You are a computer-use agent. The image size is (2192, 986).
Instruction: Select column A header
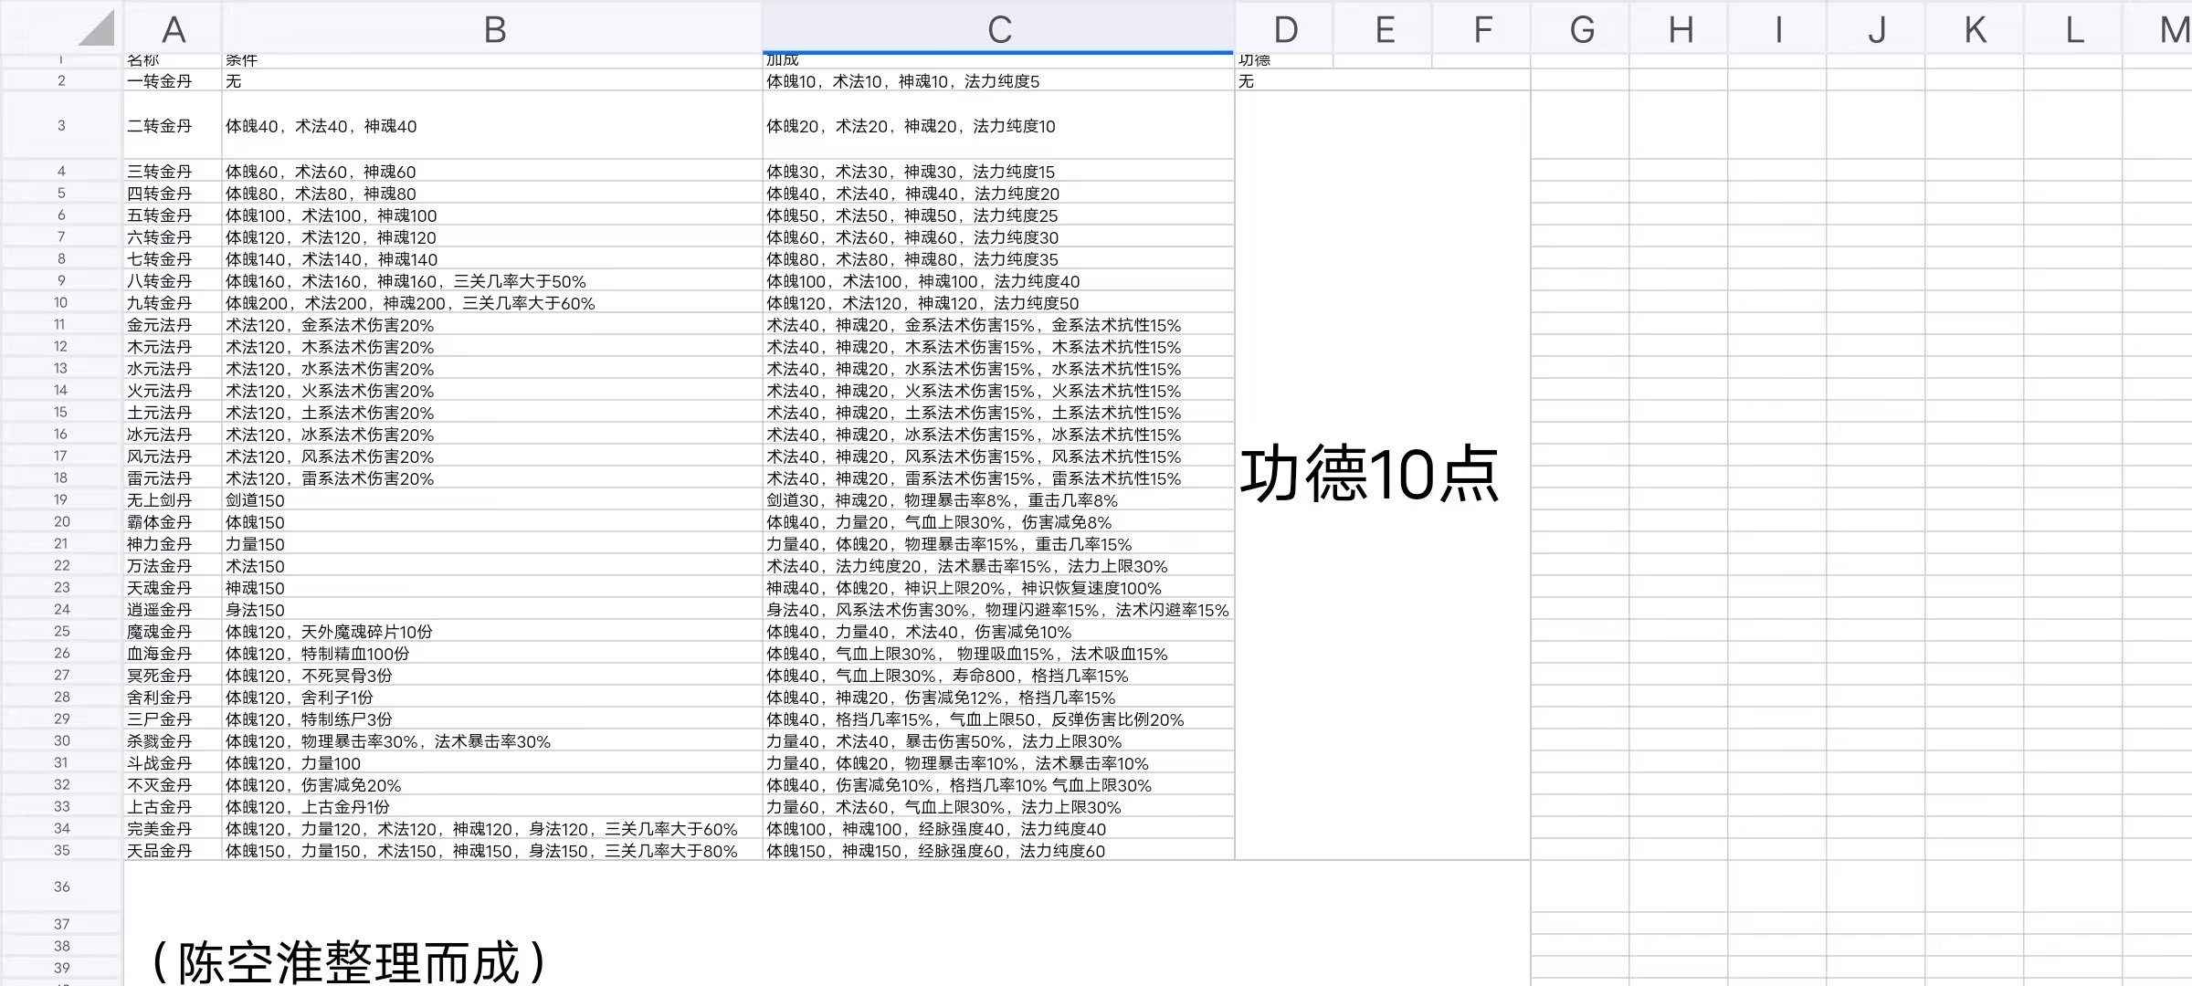point(173,28)
